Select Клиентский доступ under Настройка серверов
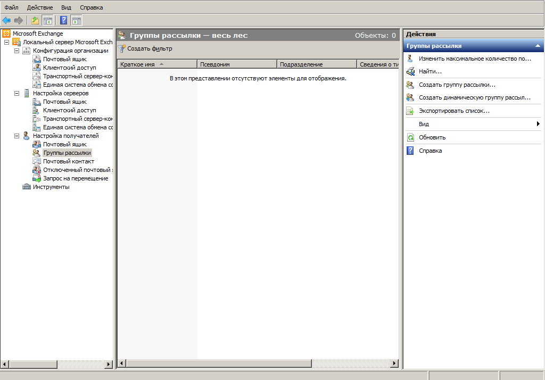 tap(70, 110)
